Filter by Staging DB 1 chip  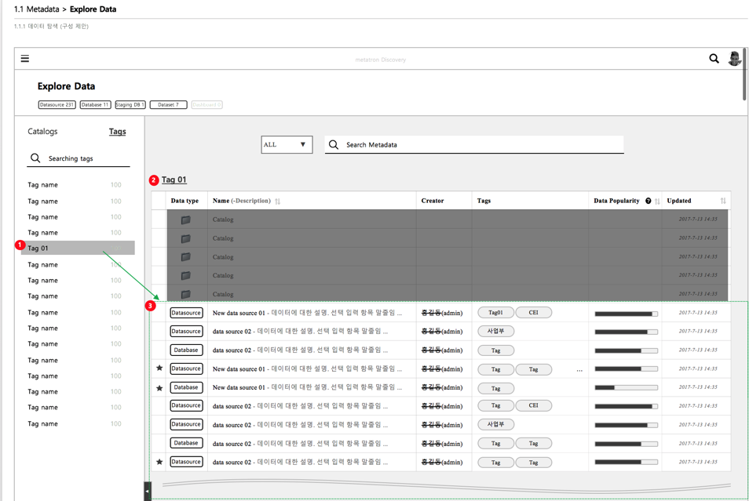pyautogui.click(x=130, y=104)
